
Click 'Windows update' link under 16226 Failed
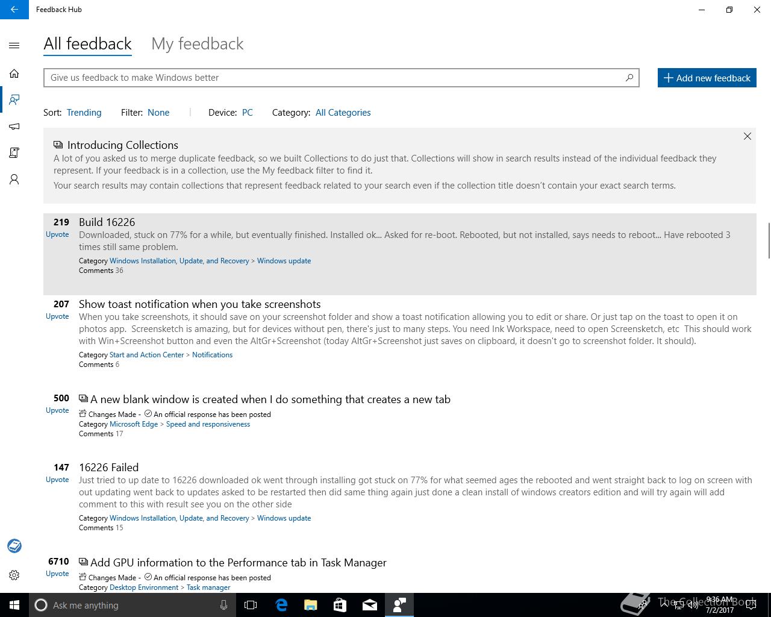point(284,518)
